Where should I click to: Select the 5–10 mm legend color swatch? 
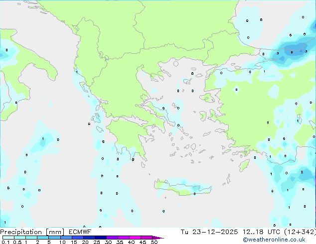pyautogui.click(x=55, y=238)
